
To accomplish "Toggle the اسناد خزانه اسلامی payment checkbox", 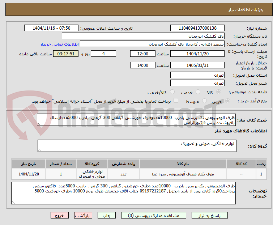I will point(176,101).
